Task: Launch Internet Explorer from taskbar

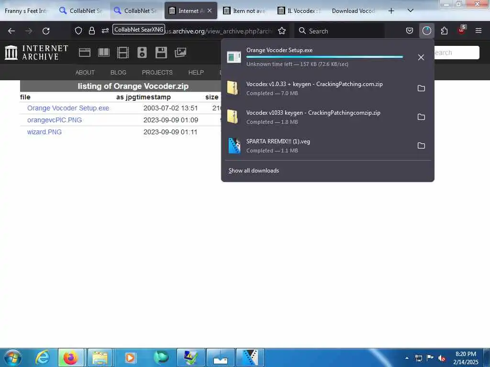Action: coord(42,357)
